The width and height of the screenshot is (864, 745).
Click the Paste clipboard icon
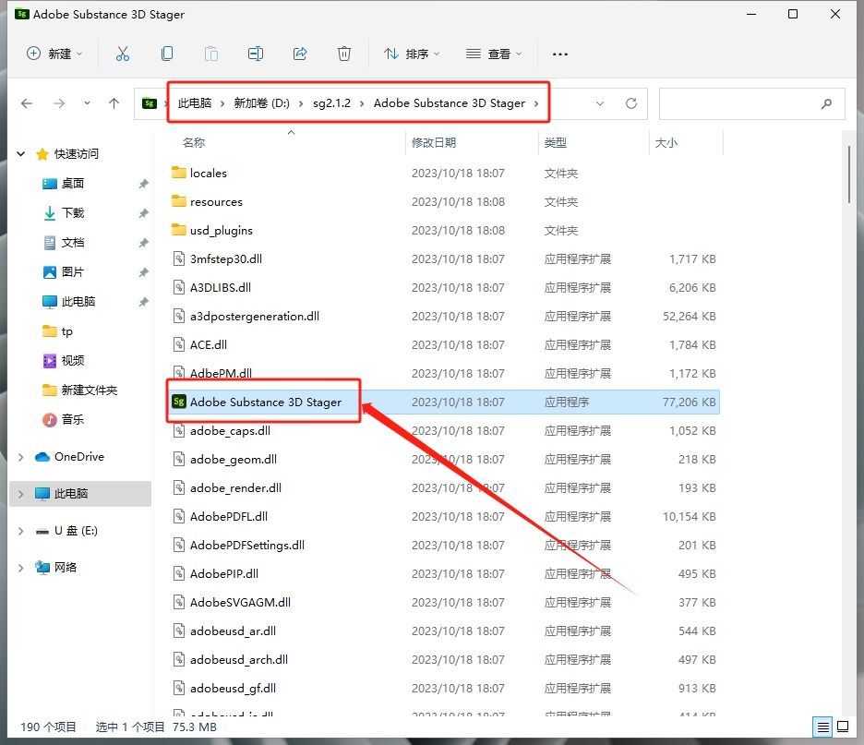[x=211, y=54]
